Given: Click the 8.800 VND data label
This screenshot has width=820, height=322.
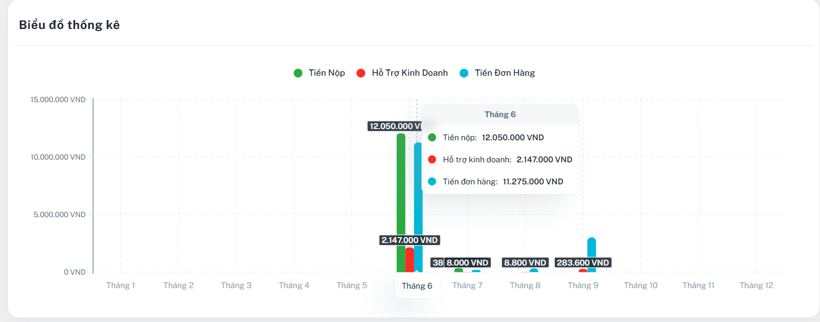Looking at the screenshot, I should click(x=525, y=263).
